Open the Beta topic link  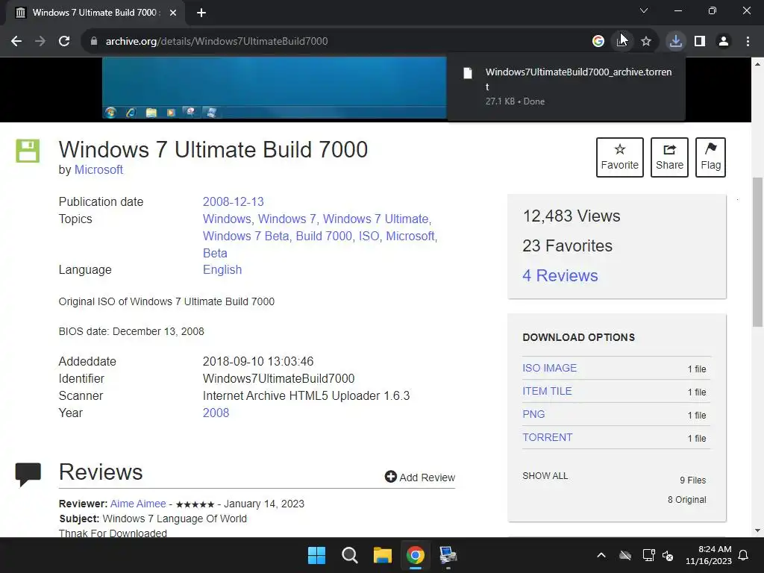(x=215, y=253)
